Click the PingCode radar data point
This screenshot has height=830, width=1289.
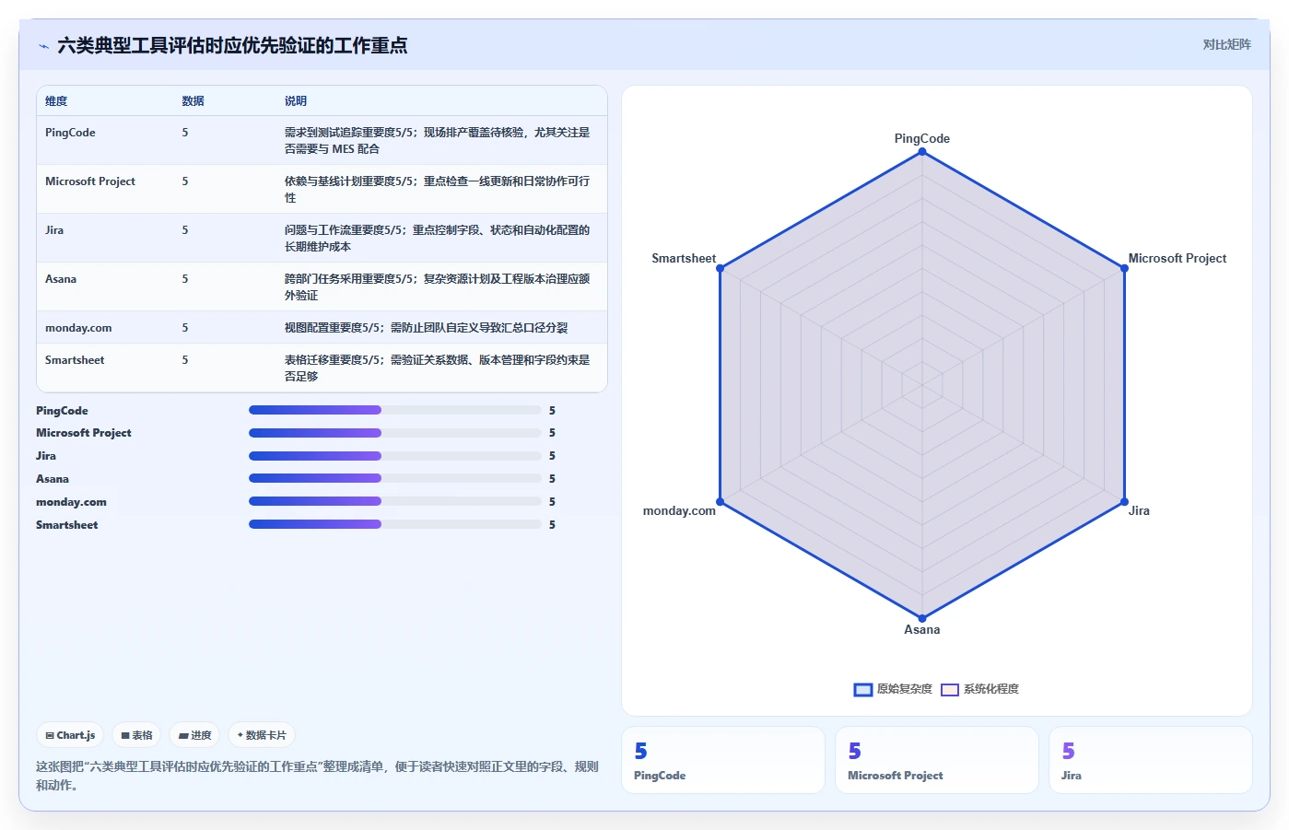[x=922, y=151]
